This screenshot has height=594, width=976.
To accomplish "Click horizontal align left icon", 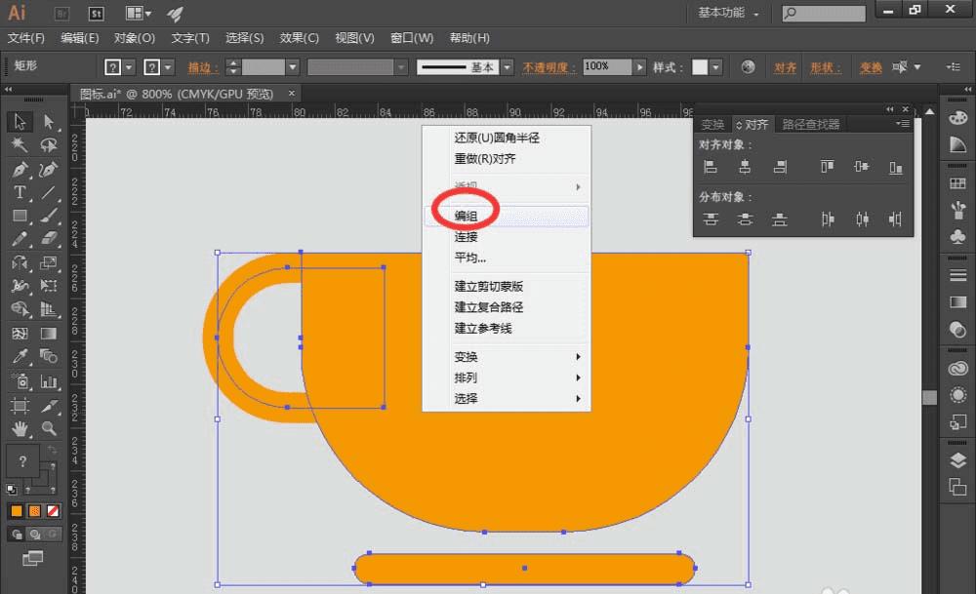I will [711, 168].
